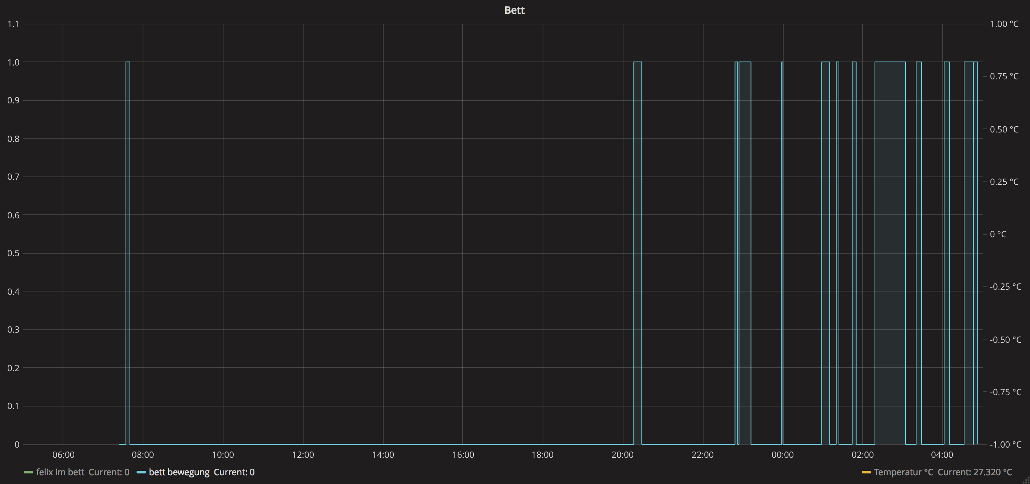Click the Temperatur Current 27.320 °C value
Screen dimensions: 1030x484
pyautogui.click(x=975, y=472)
